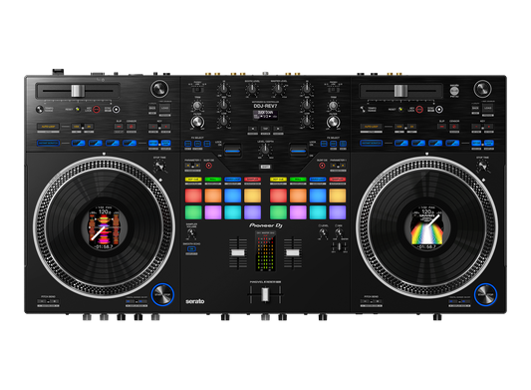Screen dimensions: 531x390
Task: Click the left deck SYNC ring button
Action: click(117, 109)
